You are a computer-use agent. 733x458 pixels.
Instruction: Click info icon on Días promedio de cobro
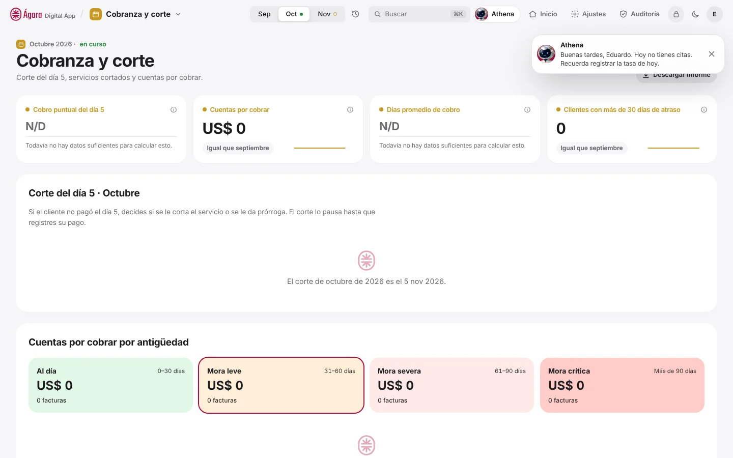[x=527, y=110]
